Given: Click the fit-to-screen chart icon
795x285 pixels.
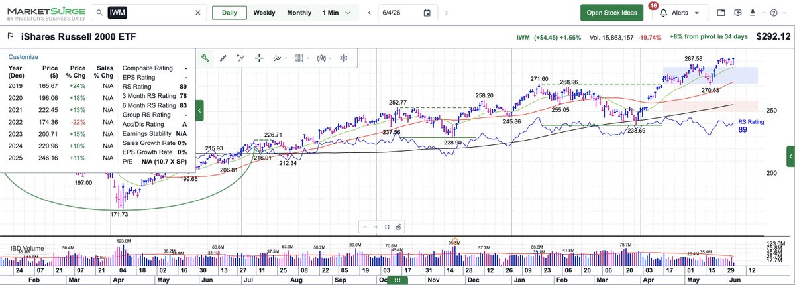Looking at the screenshot, I should pyautogui.click(x=388, y=227).
